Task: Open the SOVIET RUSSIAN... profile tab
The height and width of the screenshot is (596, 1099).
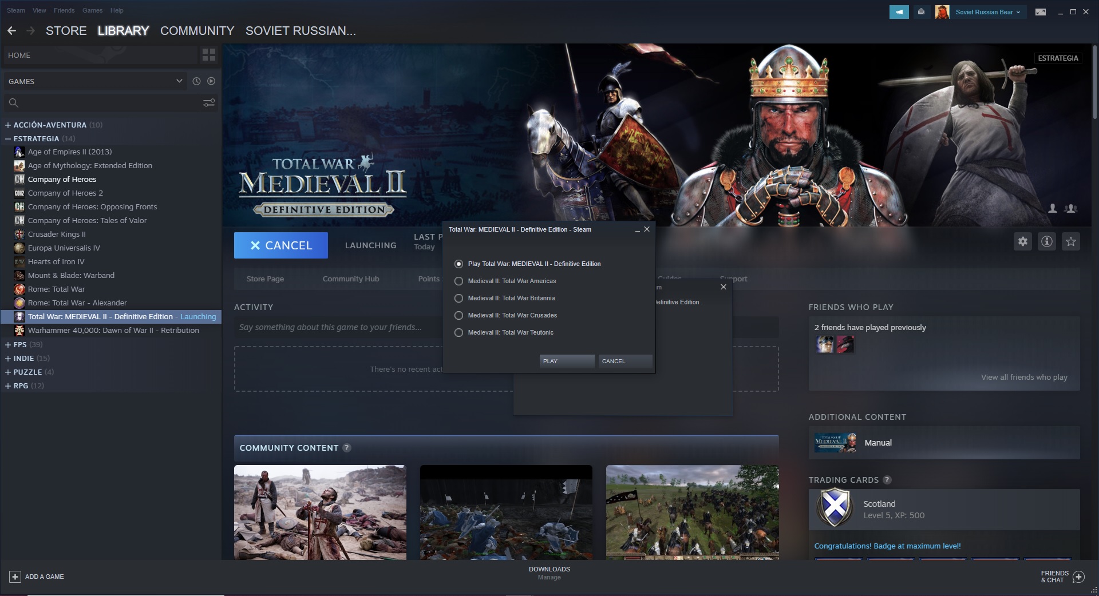Action: [301, 31]
